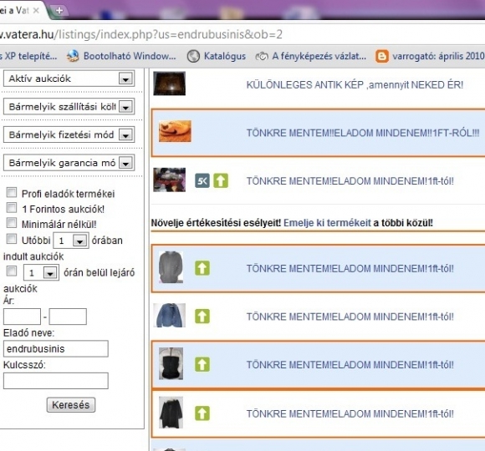The height and width of the screenshot is (451, 485).
Task: Check the Minimálár nélkül option
Action: 12,223
